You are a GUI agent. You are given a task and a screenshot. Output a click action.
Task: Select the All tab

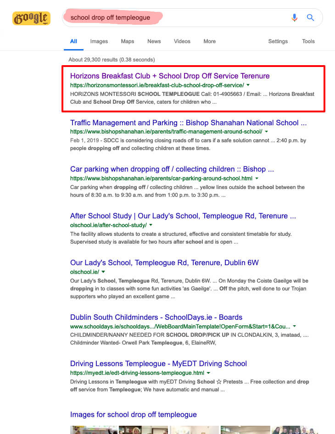[x=73, y=41]
